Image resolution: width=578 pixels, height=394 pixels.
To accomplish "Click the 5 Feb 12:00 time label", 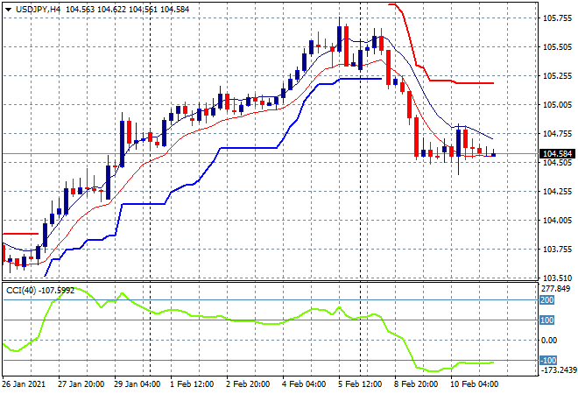I will click(360, 384).
